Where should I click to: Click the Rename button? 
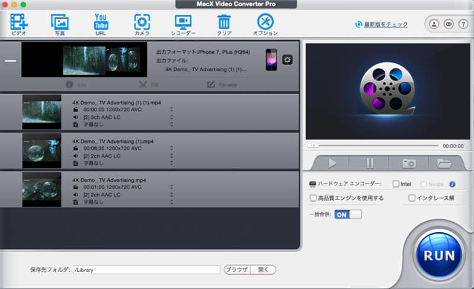(222, 85)
